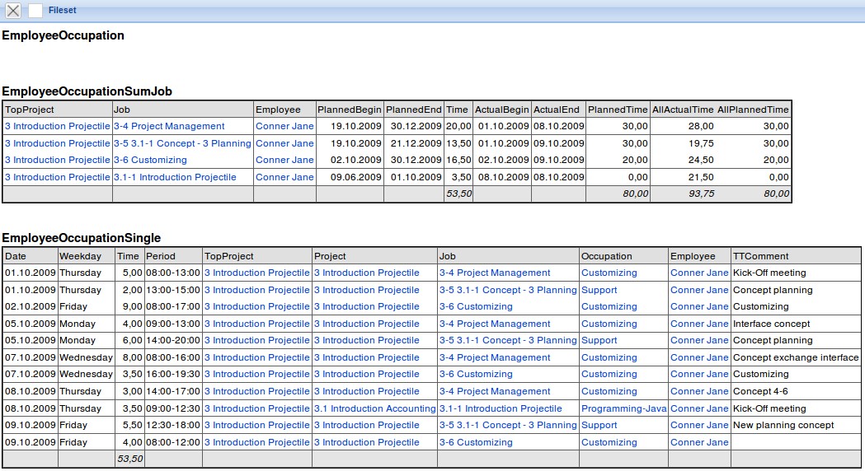Open the 3.1 Introduction Accounting project link
Viewport: 865px width, 471px height.
pos(374,408)
